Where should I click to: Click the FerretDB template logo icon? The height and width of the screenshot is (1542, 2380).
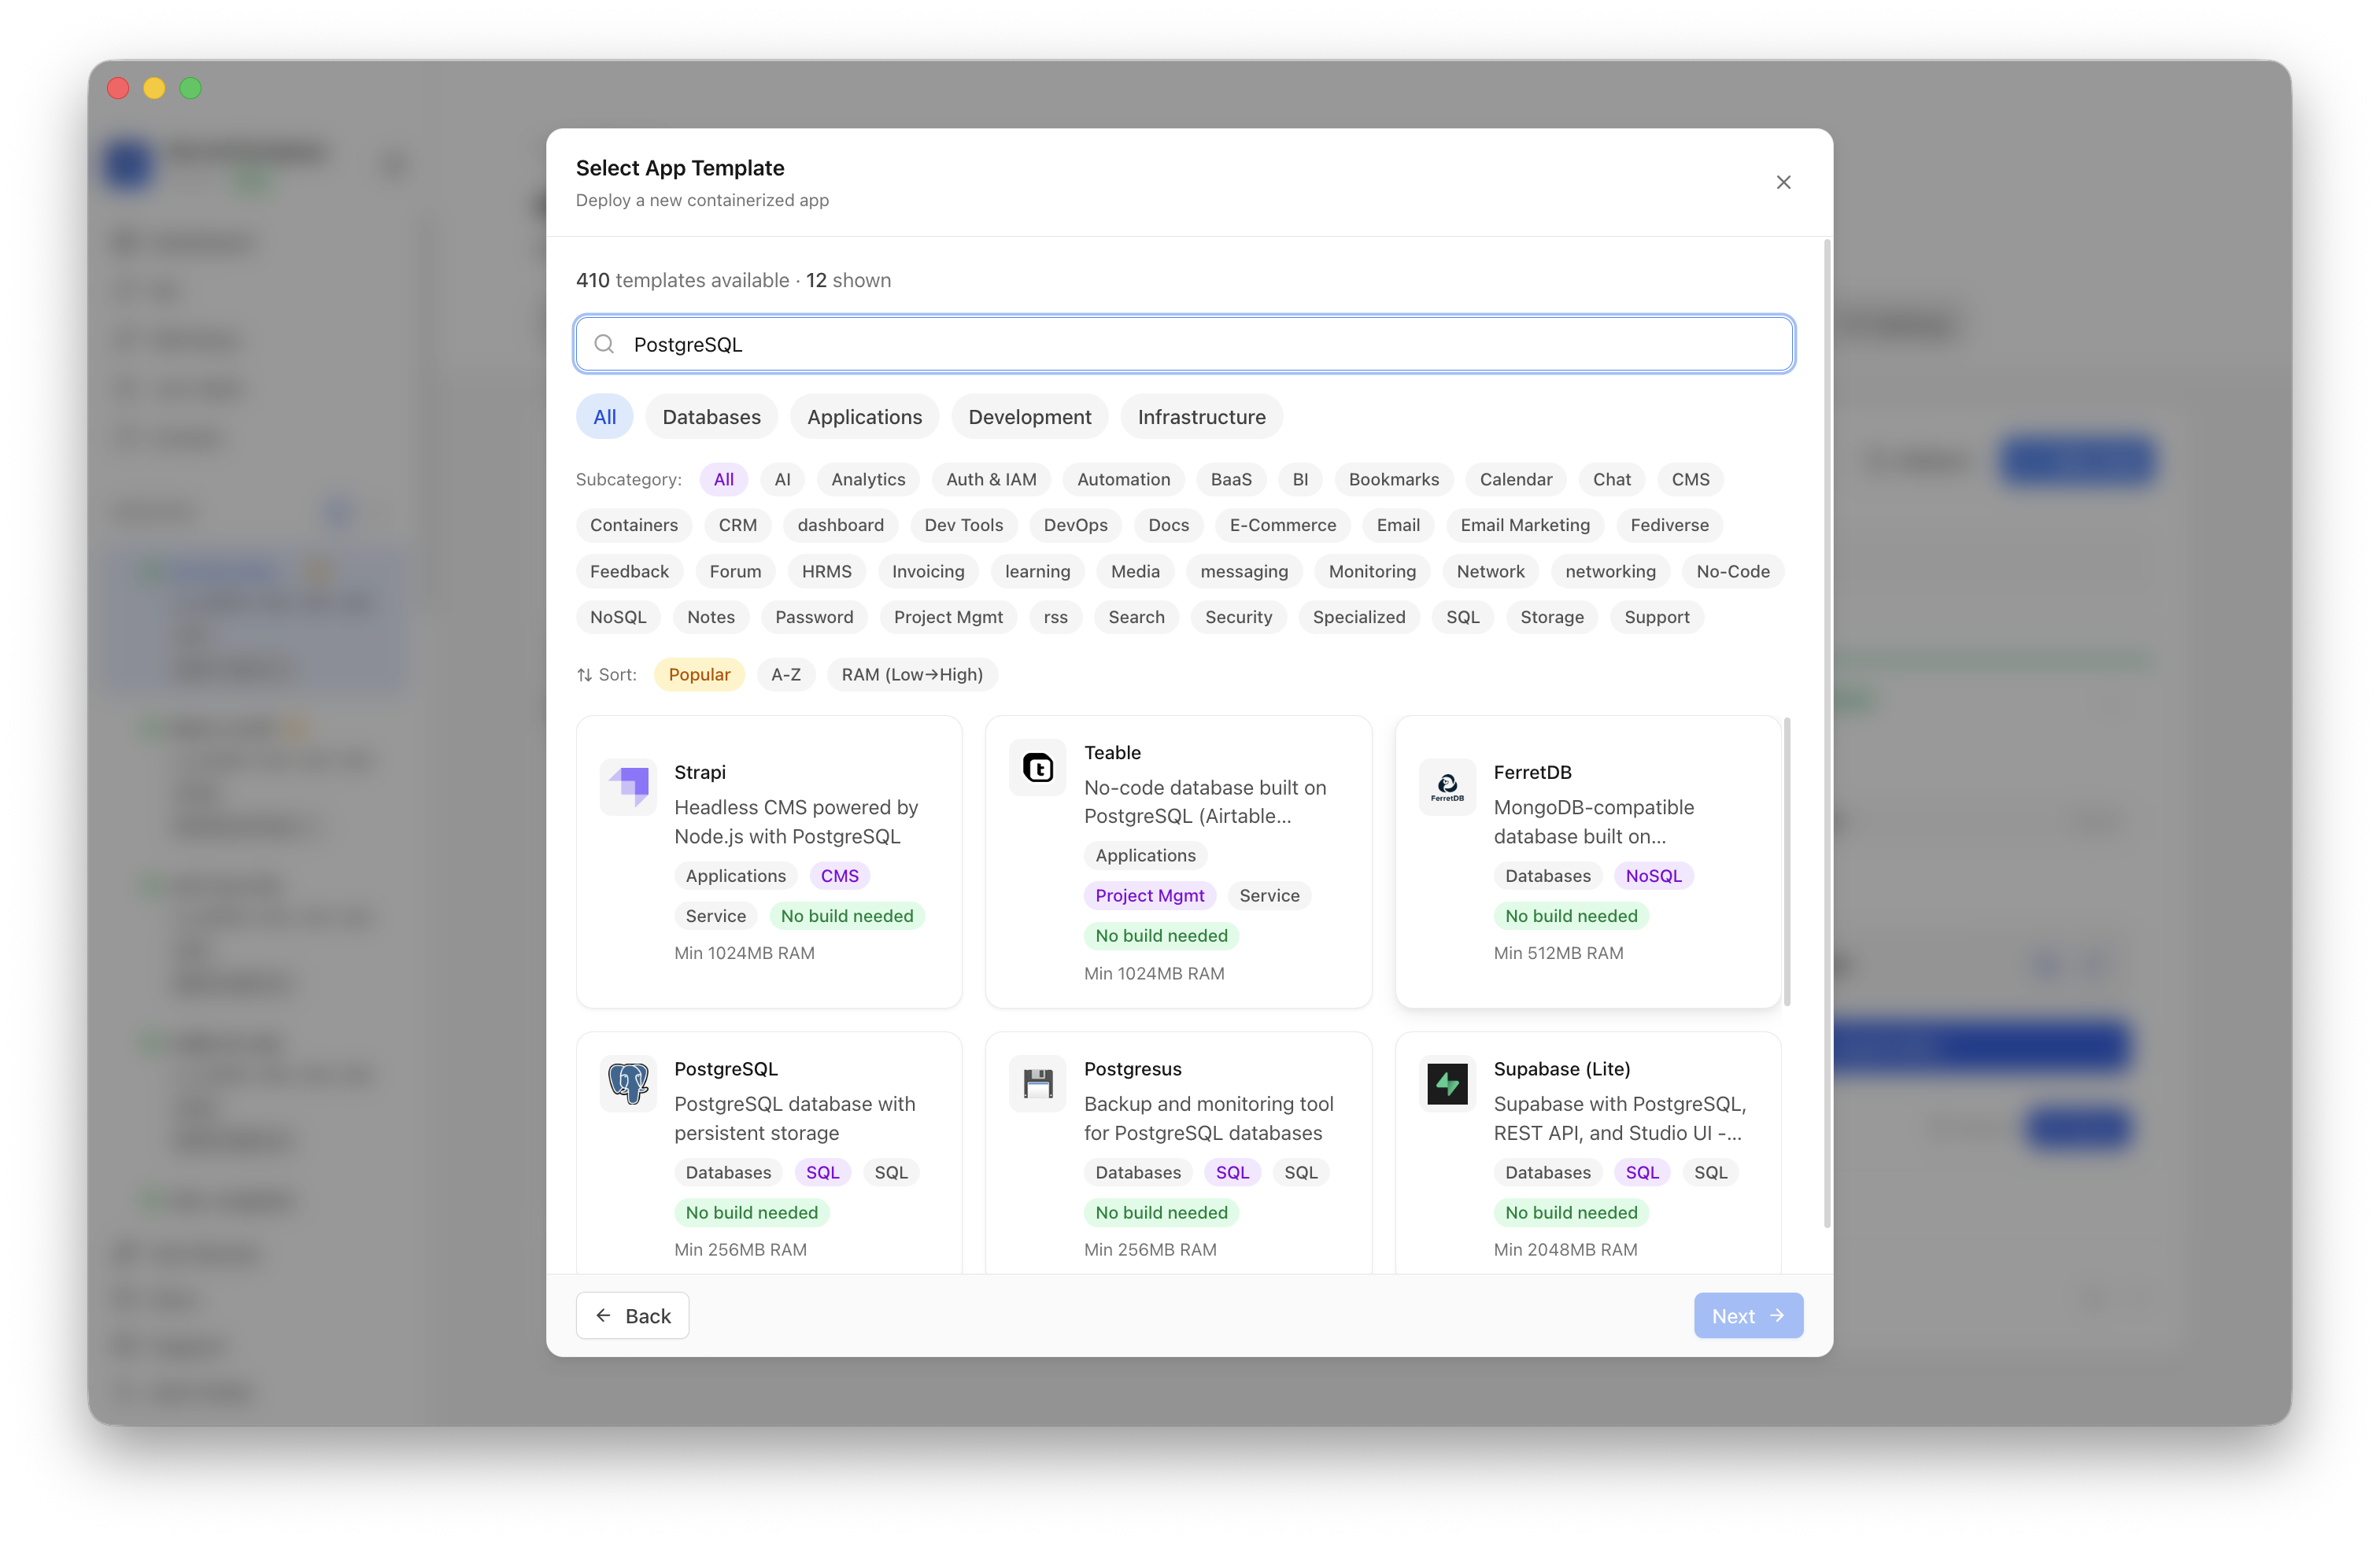pos(1447,787)
